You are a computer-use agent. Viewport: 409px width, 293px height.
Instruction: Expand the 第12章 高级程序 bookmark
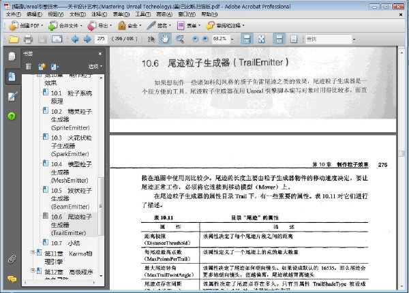(33, 271)
